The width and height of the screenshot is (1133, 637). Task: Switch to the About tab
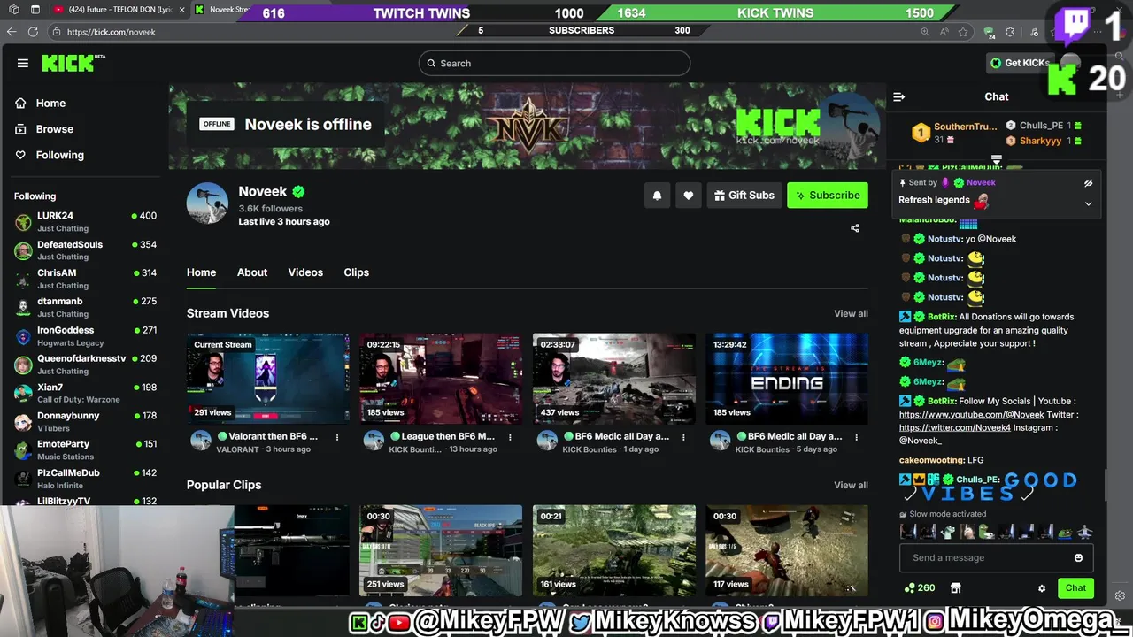(252, 272)
